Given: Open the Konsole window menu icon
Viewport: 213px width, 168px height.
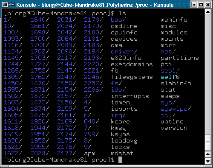Looking at the screenshot, I should tap(6, 5).
